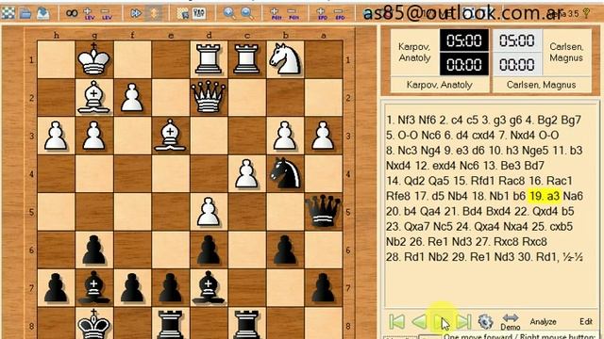This screenshot has width=604, height=339.
Task: Click the fast-forward double arrow icon
Action: 136,13
